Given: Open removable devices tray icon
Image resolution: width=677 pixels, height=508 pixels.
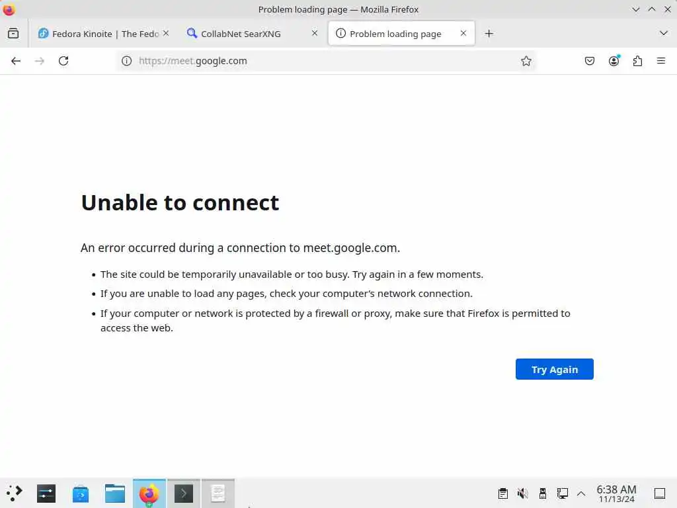Looking at the screenshot, I should click(x=543, y=493).
